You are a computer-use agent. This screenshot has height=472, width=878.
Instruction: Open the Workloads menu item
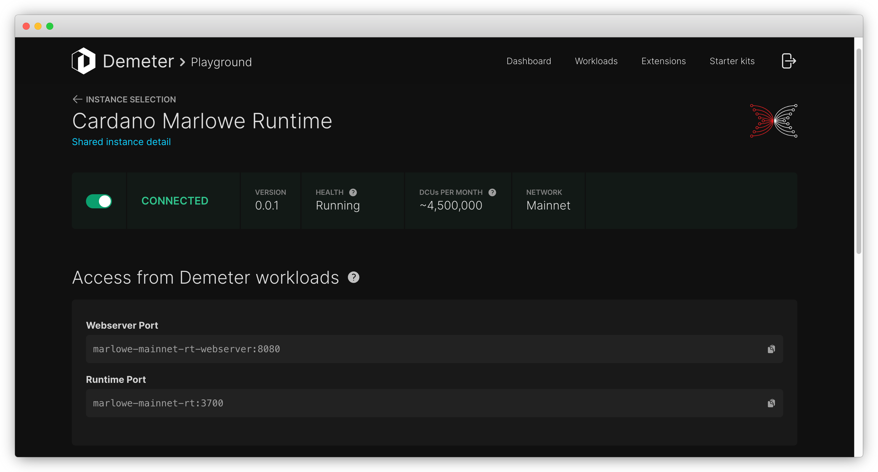[x=596, y=61]
